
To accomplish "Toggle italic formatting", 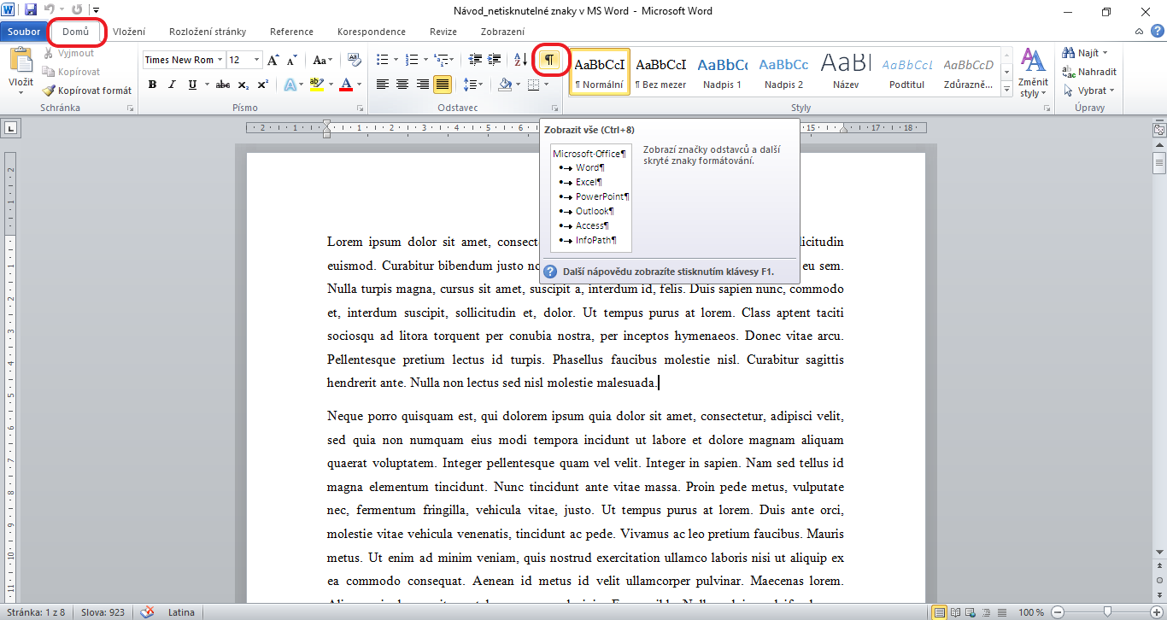I will click(x=172, y=85).
